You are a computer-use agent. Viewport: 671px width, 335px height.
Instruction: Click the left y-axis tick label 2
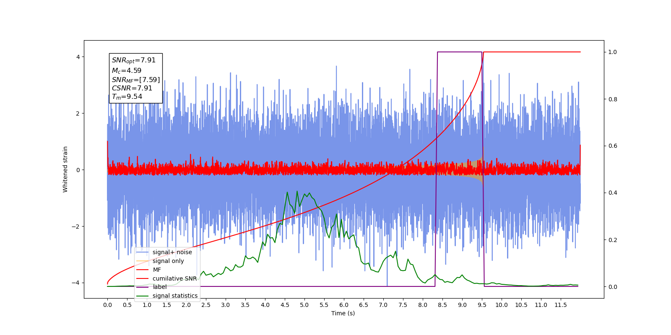78,113
